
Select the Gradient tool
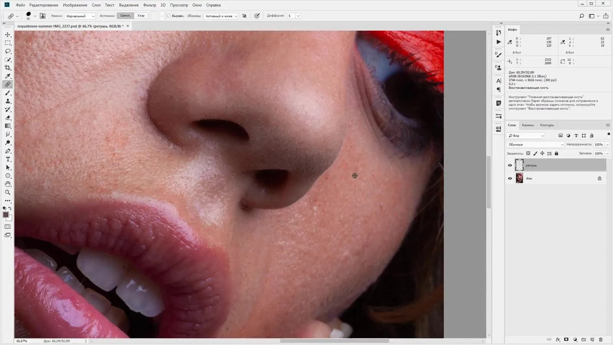click(8, 126)
